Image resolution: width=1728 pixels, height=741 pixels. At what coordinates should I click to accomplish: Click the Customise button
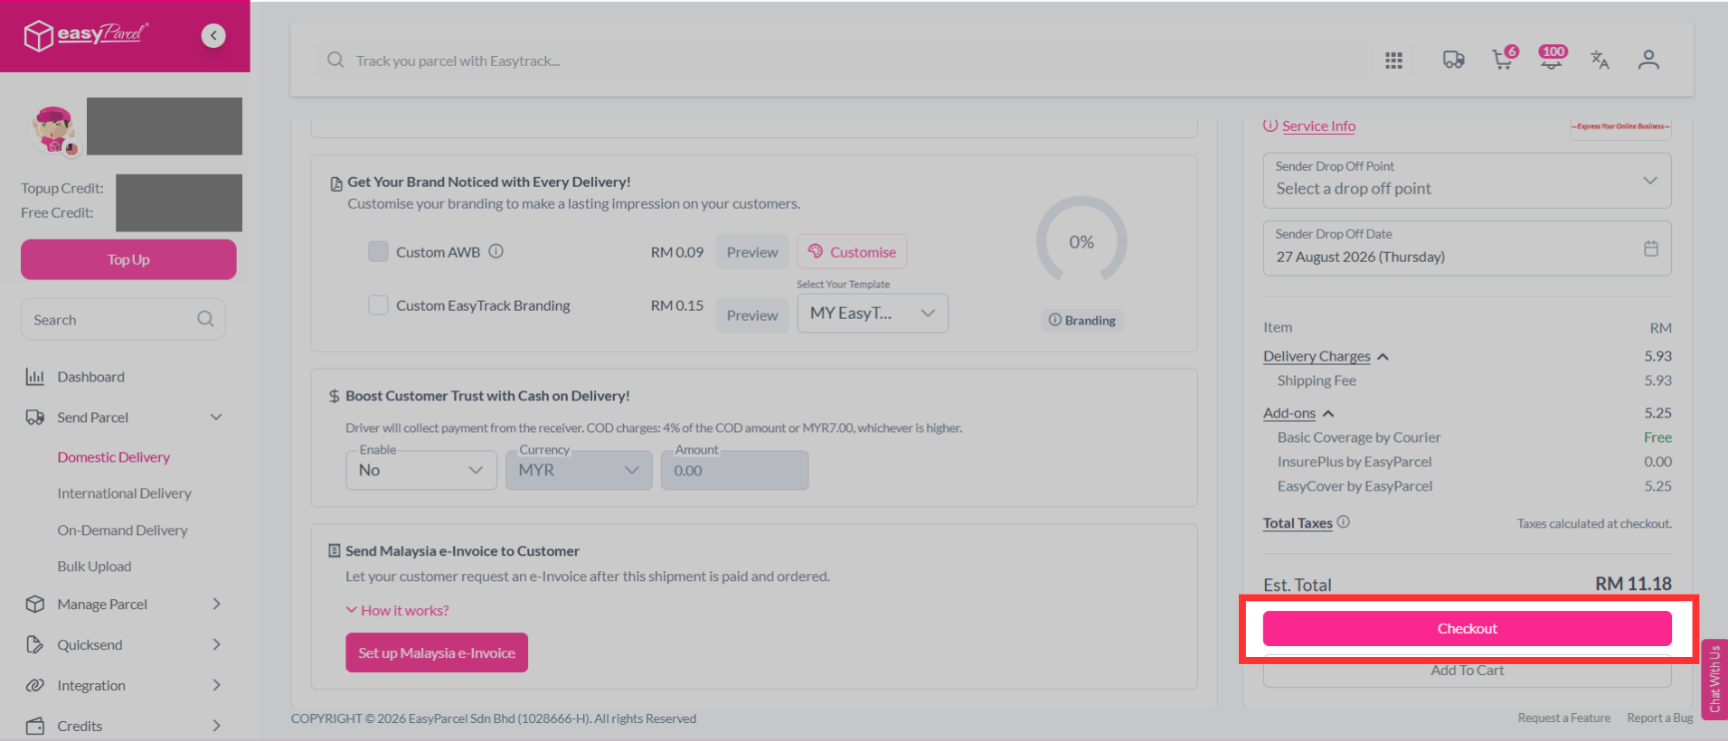tap(852, 252)
